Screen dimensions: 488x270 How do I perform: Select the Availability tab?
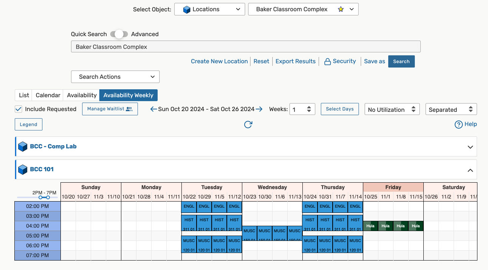coord(81,95)
